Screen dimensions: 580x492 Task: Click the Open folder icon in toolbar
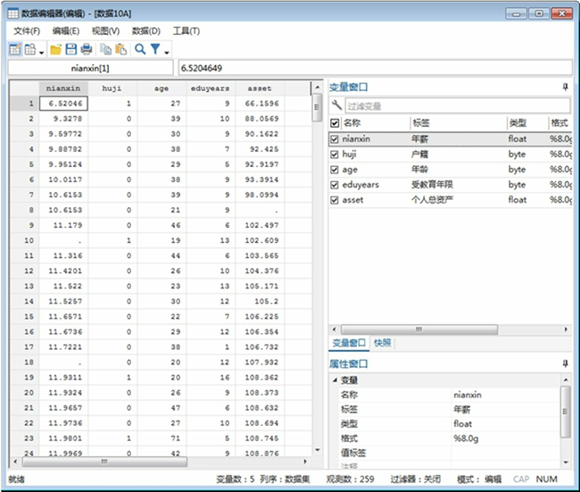55,49
